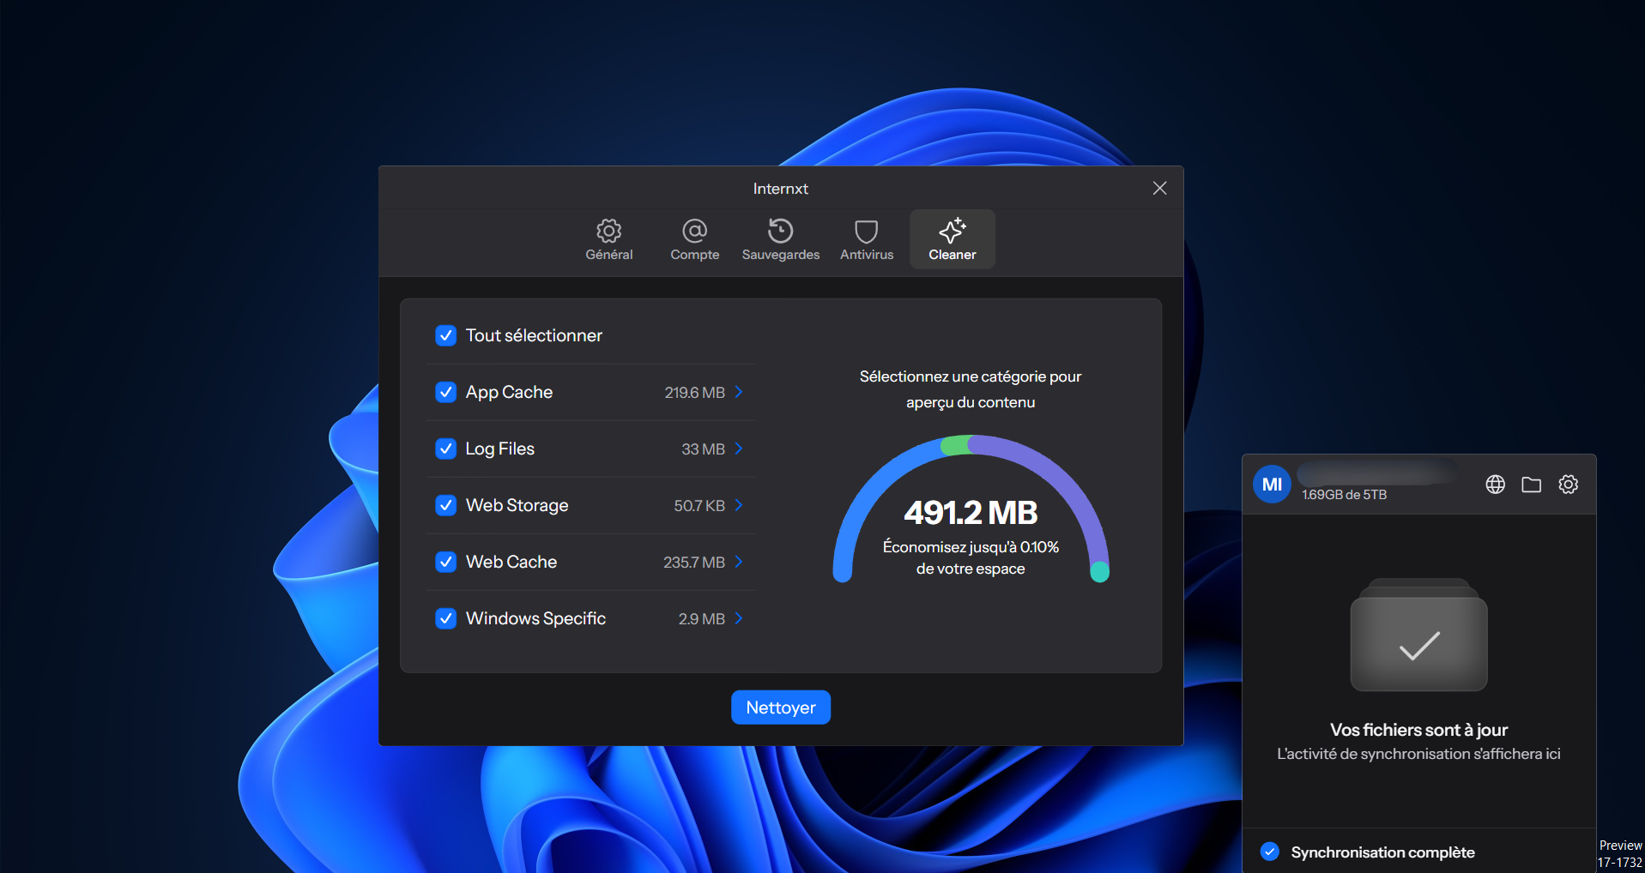
Task: Open the Sauvegardes tab
Action: click(x=781, y=239)
